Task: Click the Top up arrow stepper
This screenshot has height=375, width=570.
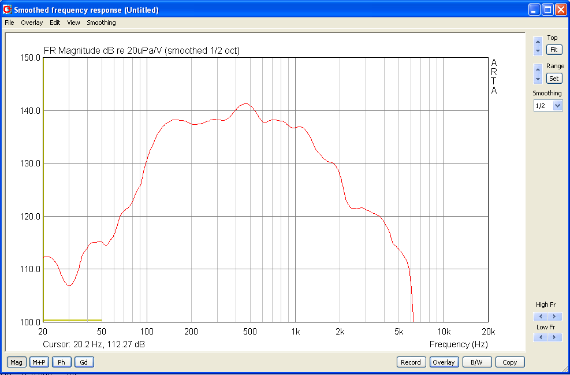Action: coord(538,42)
